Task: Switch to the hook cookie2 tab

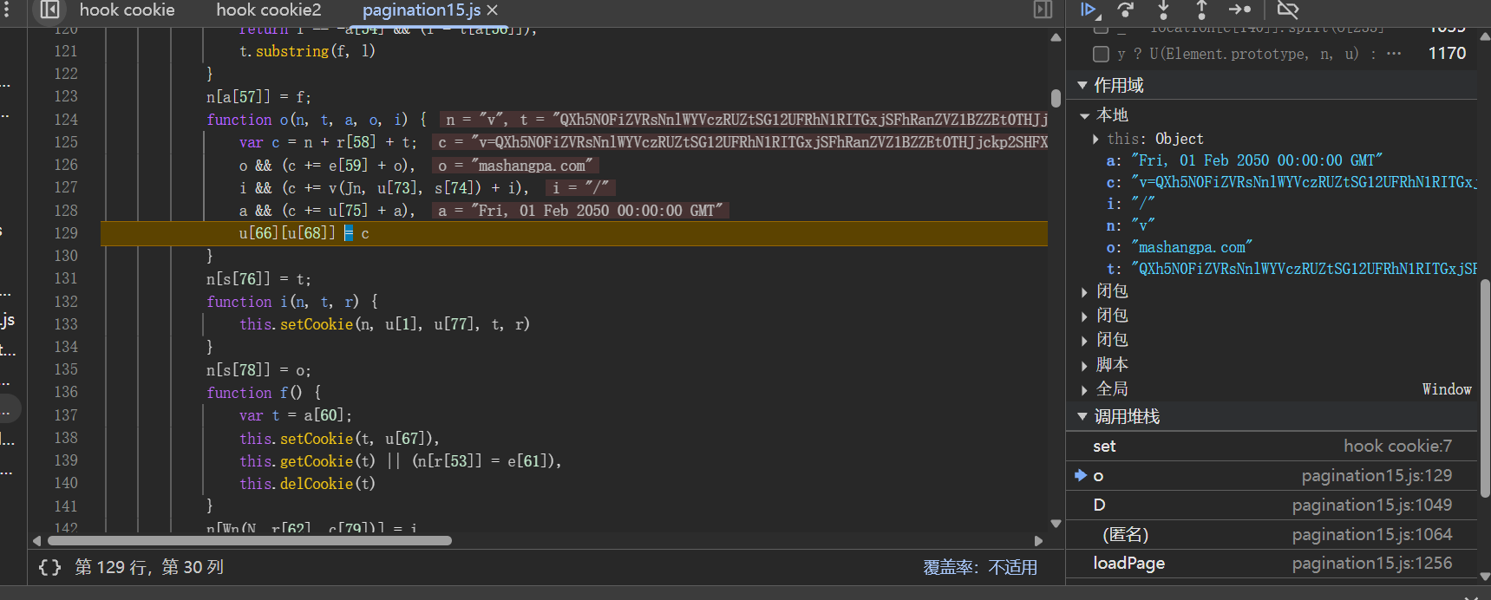Action: point(269,10)
